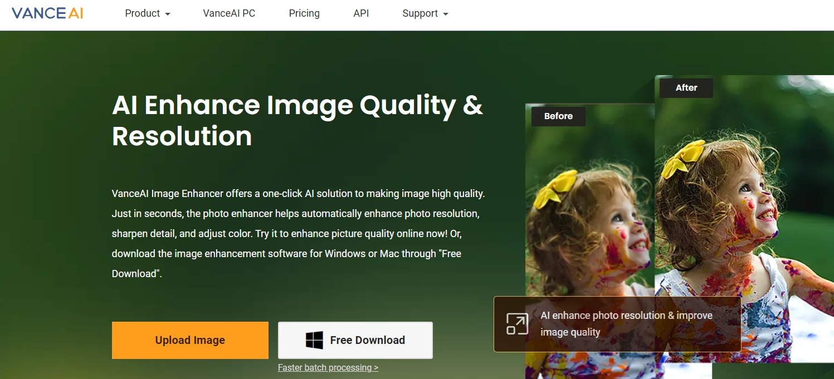Viewport: 834px width, 379px height.
Task: Select API in the navigation bar
Action: (361, 13)
